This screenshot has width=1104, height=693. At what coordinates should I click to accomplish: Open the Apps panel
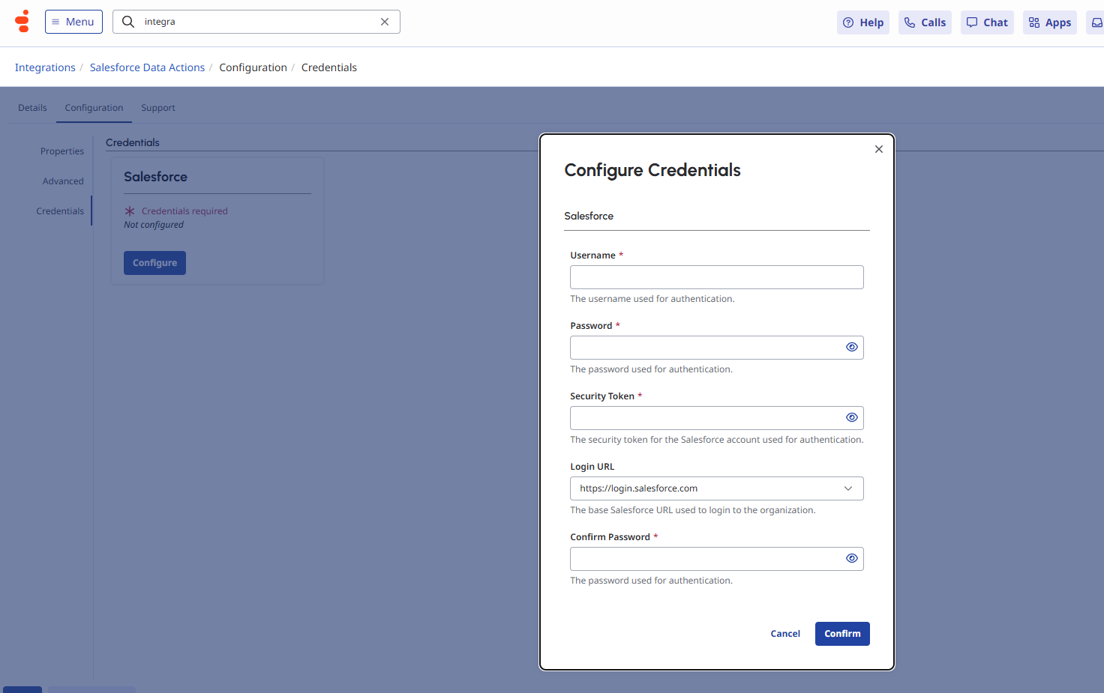click(1050, 22)
